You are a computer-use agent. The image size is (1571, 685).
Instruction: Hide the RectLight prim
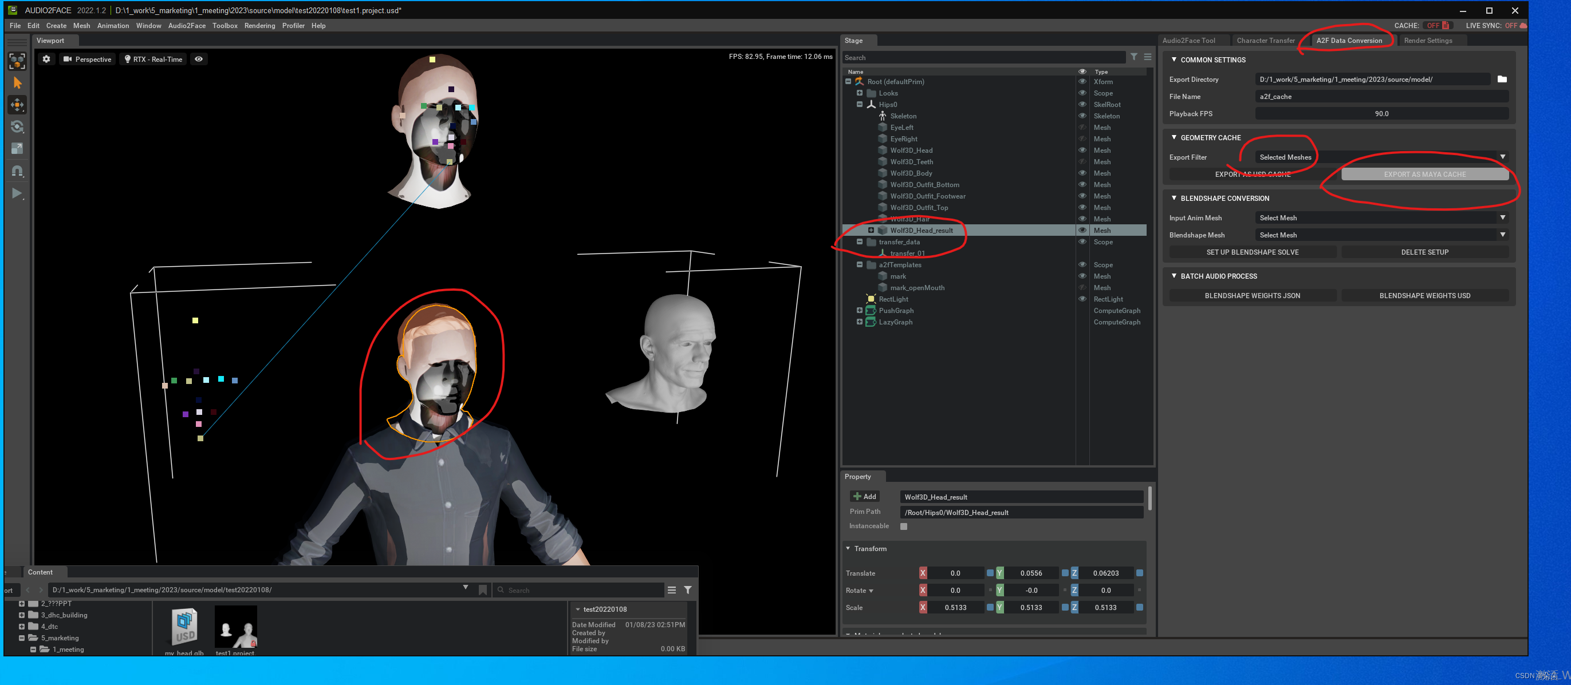(x=1082, y=299)
